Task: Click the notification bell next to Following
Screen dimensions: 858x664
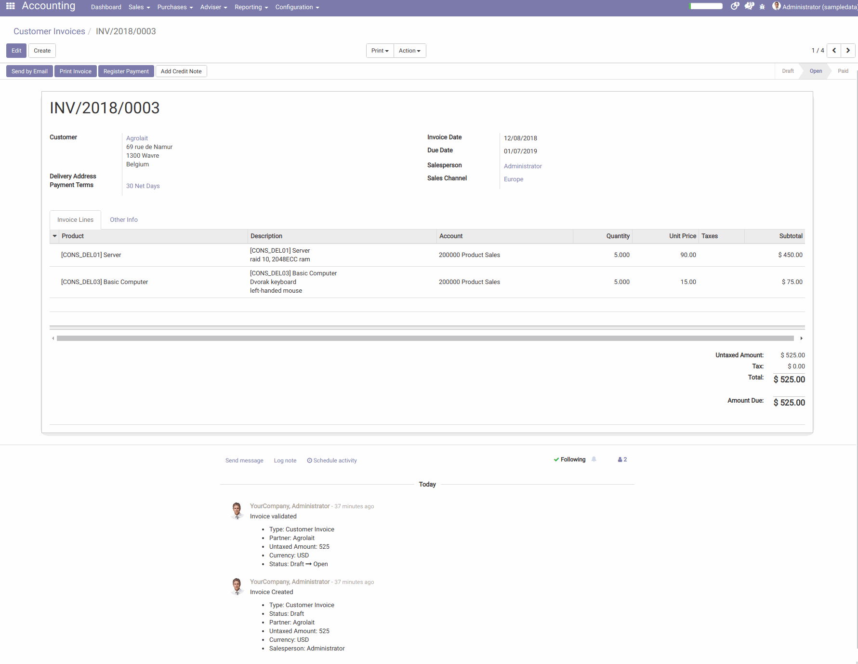Action: (x=594, y=460)
